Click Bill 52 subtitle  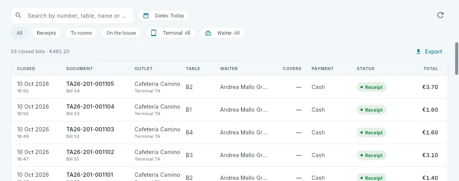click(x=73, y=136)
